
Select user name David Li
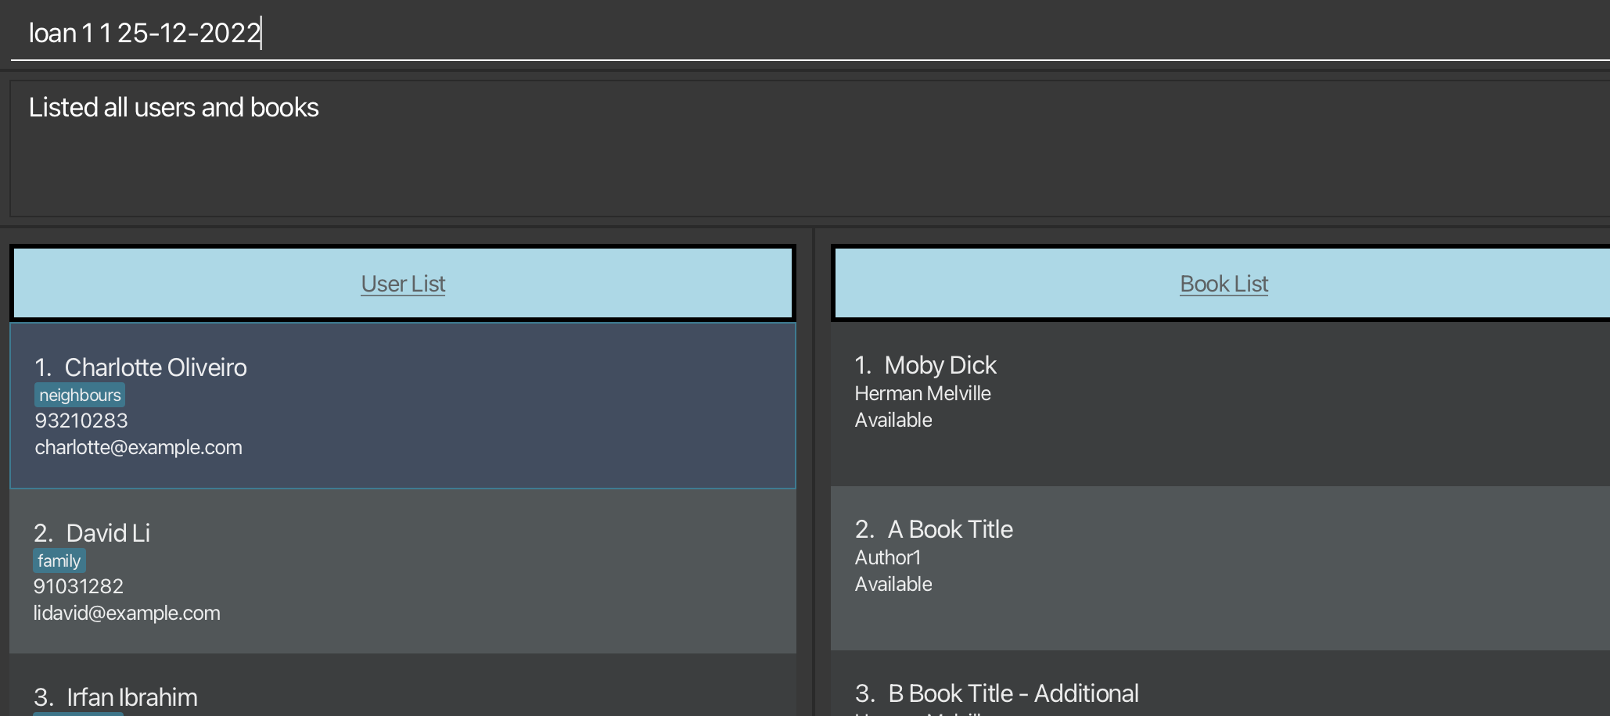click(108, 533)
